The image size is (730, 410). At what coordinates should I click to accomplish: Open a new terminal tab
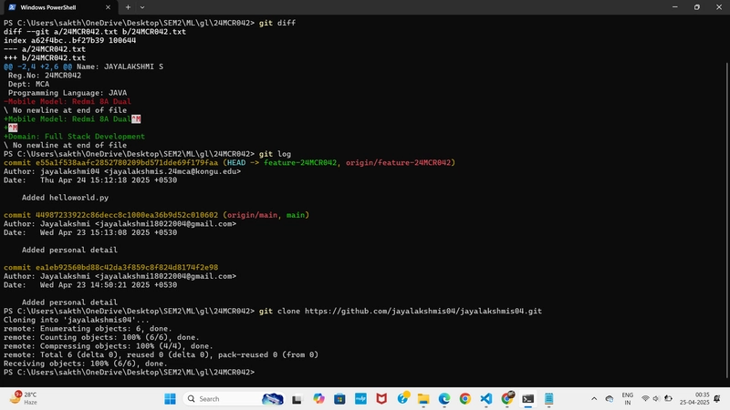128,7
